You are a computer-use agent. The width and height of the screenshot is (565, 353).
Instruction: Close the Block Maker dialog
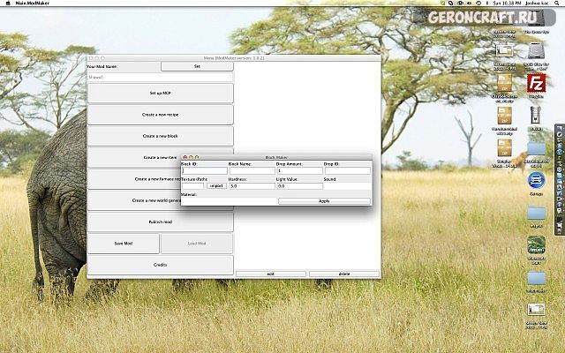(185, 157)
